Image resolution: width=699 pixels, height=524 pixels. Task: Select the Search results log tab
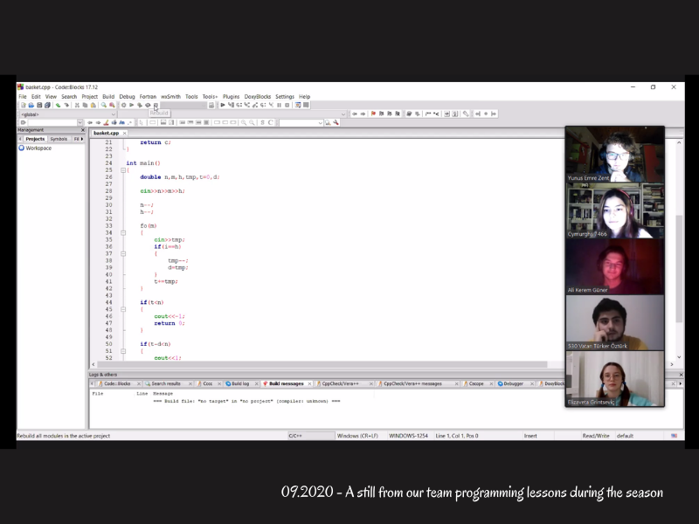tap(164, 383)
